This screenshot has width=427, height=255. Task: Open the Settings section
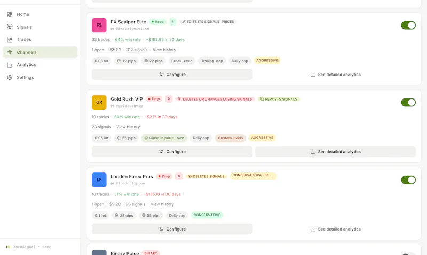(40, 77)
